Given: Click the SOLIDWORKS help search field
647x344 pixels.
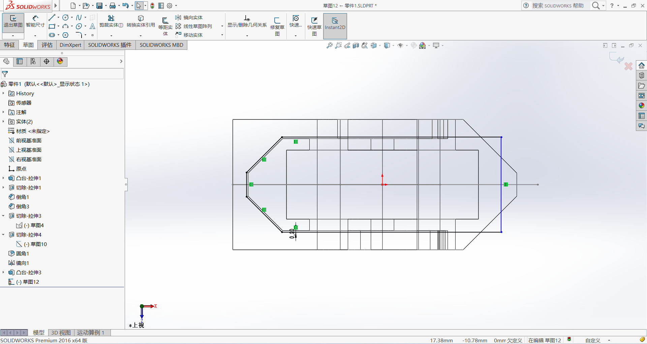Looking at the screenshot, I should tap(558, 6).
